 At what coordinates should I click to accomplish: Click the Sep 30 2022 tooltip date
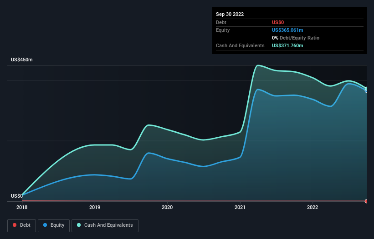[x=230, y=14]
